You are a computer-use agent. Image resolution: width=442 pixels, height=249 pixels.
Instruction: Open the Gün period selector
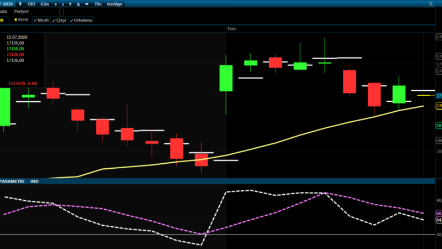coord(44,4)
